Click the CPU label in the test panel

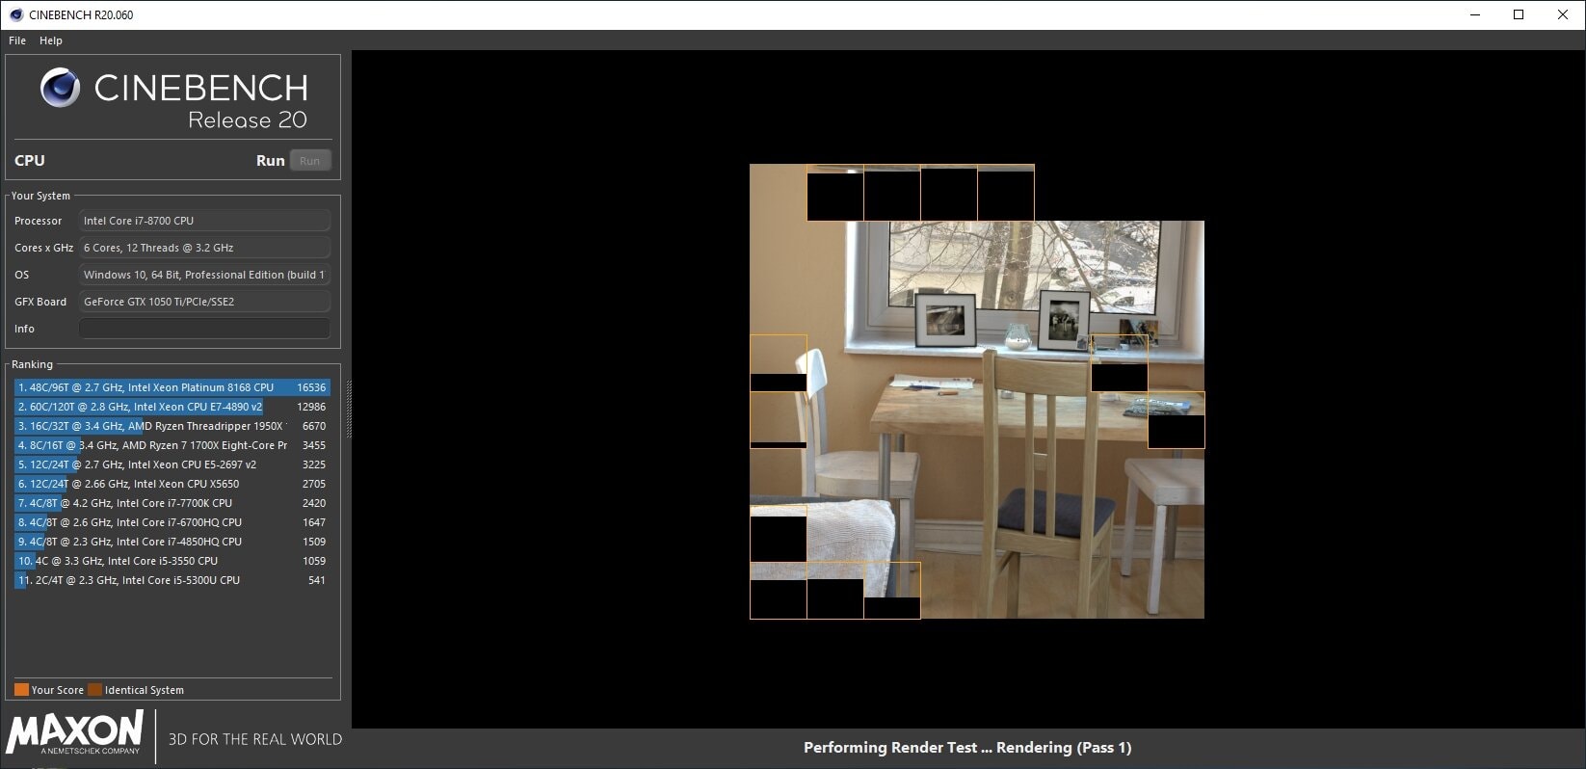(30, 161)
